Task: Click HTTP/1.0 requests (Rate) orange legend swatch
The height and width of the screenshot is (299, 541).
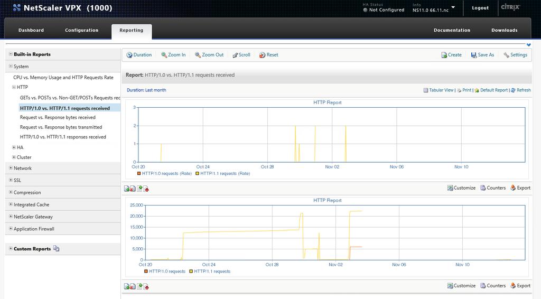Action: (139, 173)
